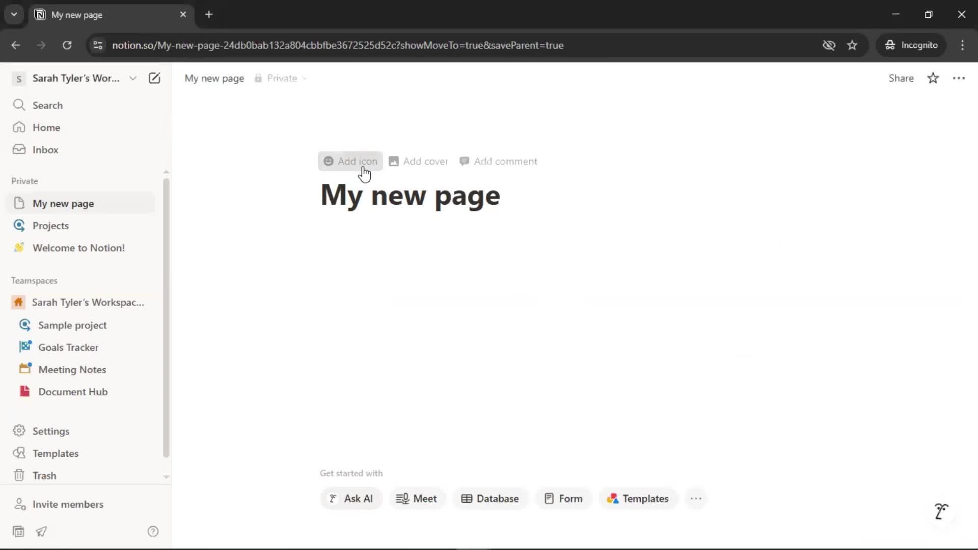The image size is (978, 550).
Task: Open the Notion AI floating button
Action: [941, 511]
